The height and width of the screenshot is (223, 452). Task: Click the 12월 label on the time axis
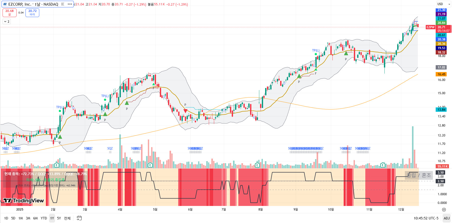(401, 210)
